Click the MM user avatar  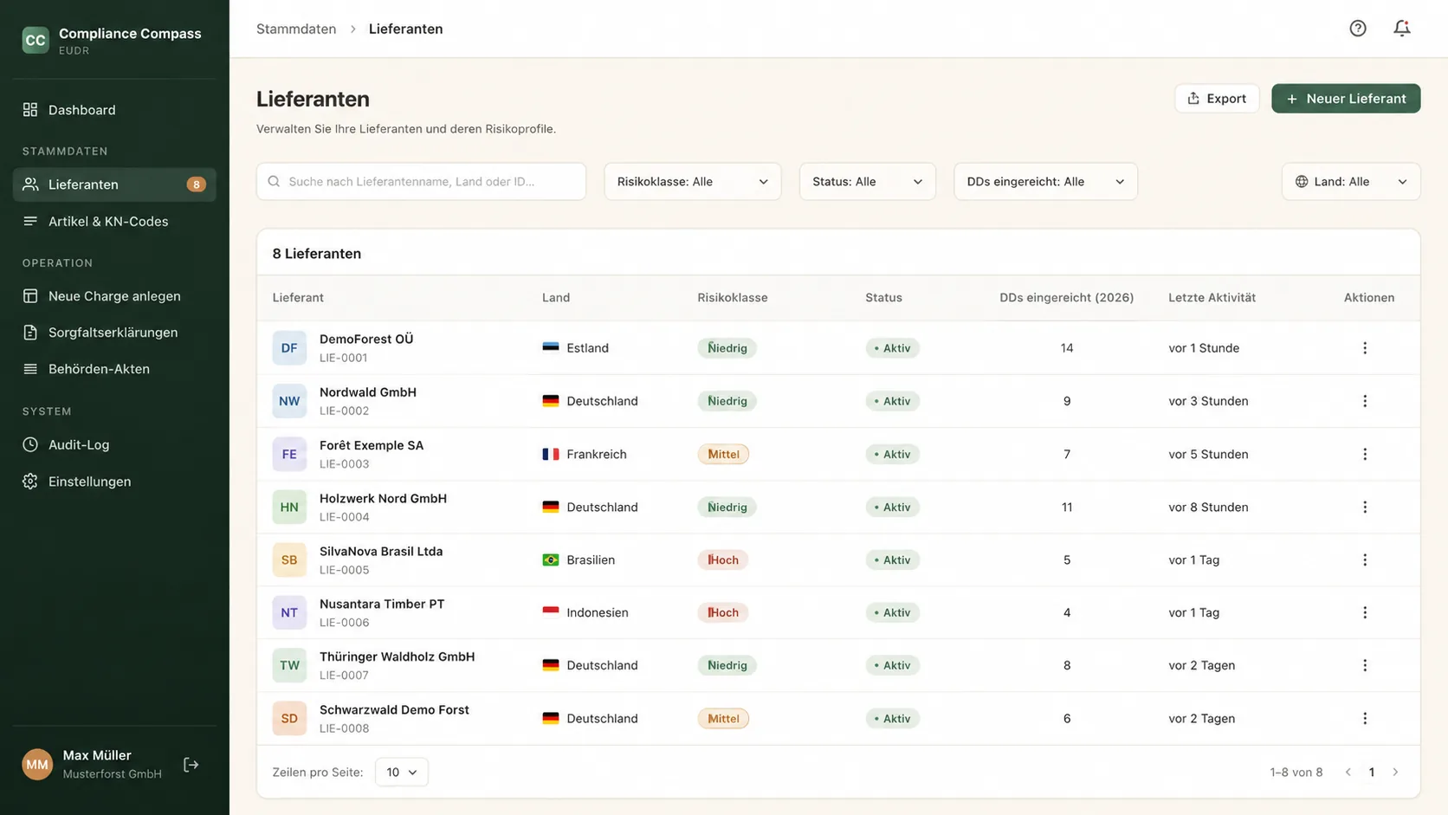click(x=37, y=765)
